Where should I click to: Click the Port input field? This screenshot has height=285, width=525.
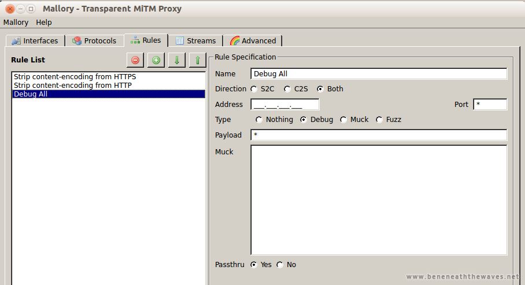pyautogui.click(x=490, y=104)
